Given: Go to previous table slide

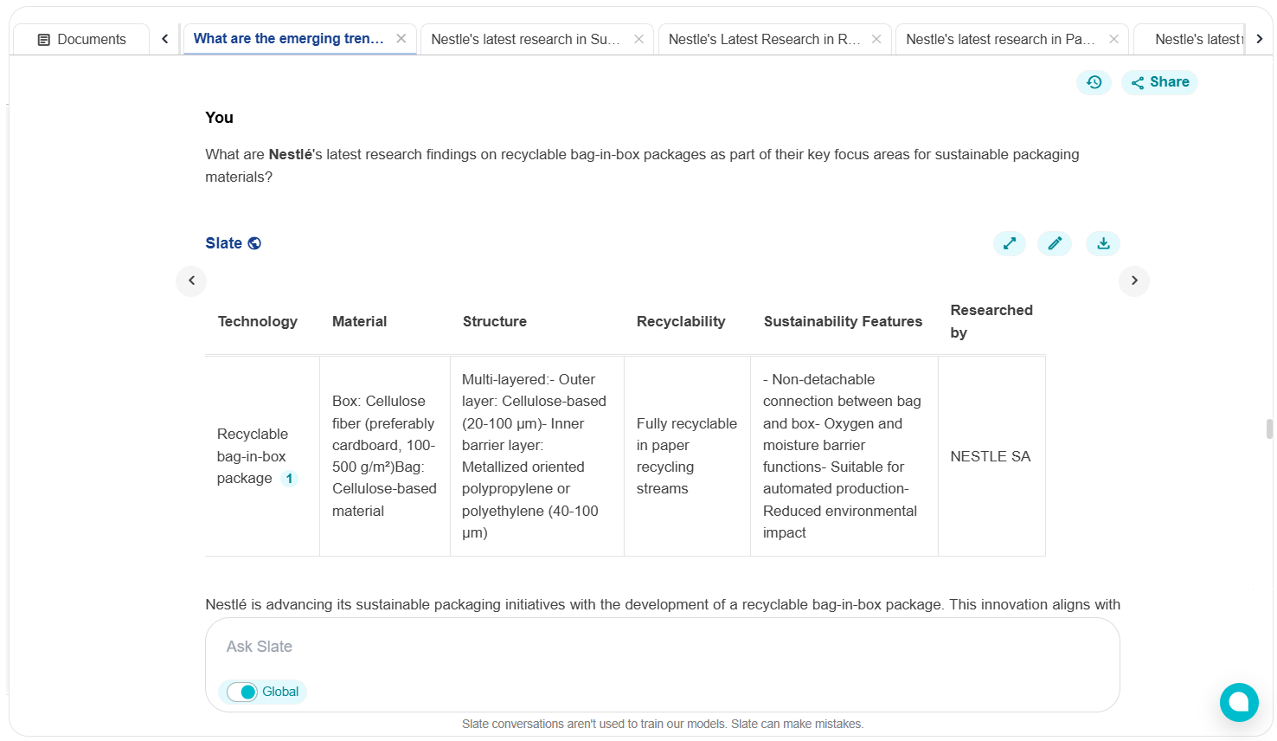Looking at the screenshot, I should [191, 280].
